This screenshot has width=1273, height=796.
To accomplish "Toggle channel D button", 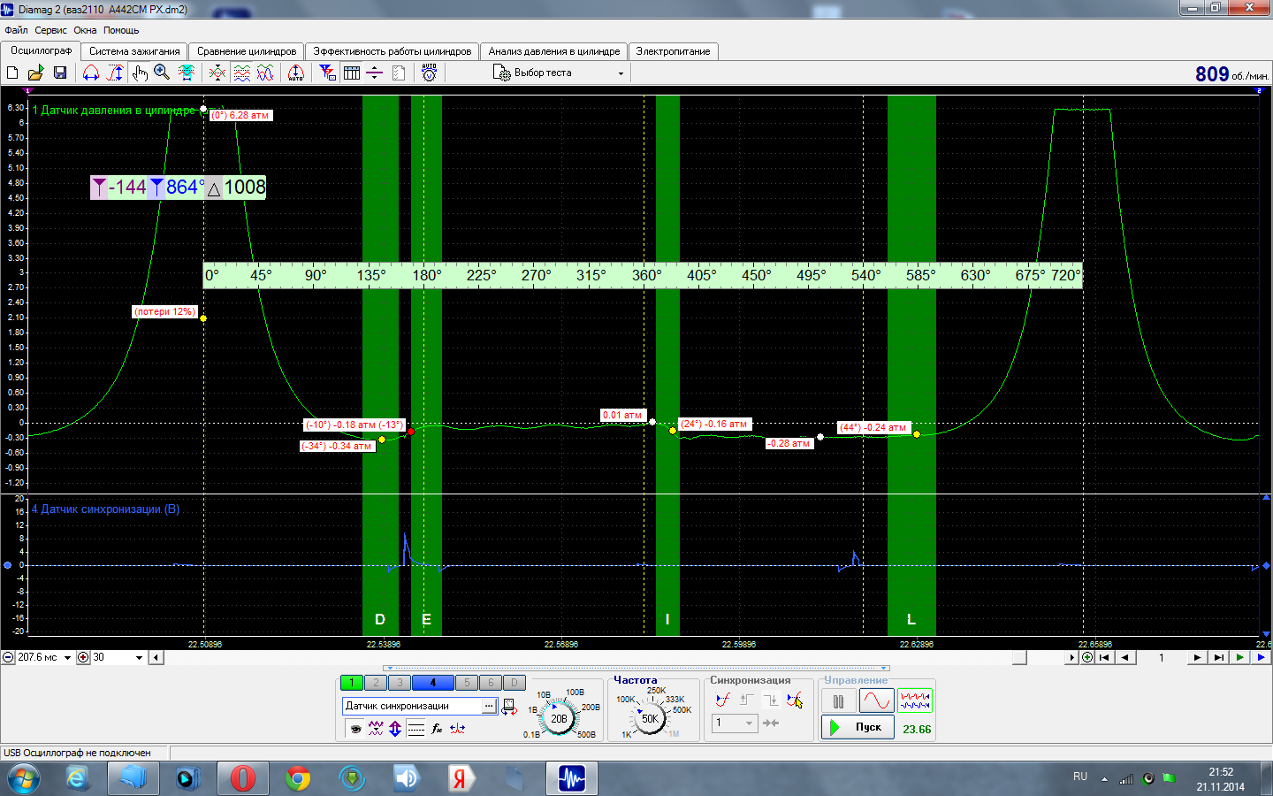I will click(515, 683).
